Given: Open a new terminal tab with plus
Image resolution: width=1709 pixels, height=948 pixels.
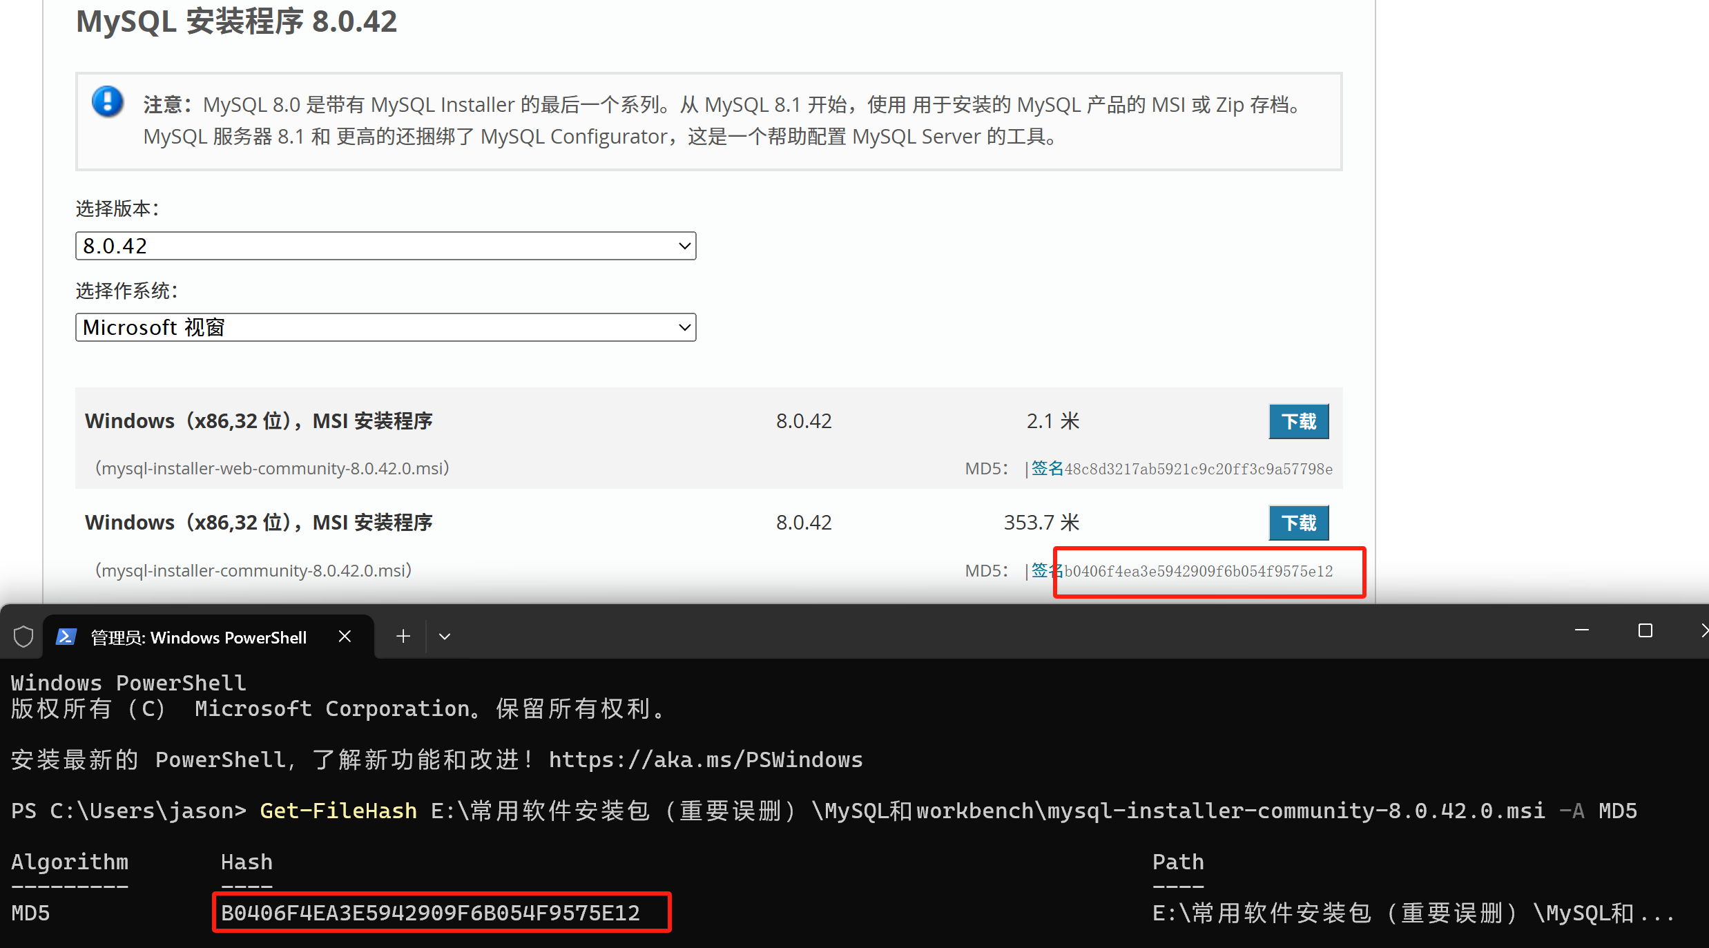Looking at the screenshot, I should (403, 636).
